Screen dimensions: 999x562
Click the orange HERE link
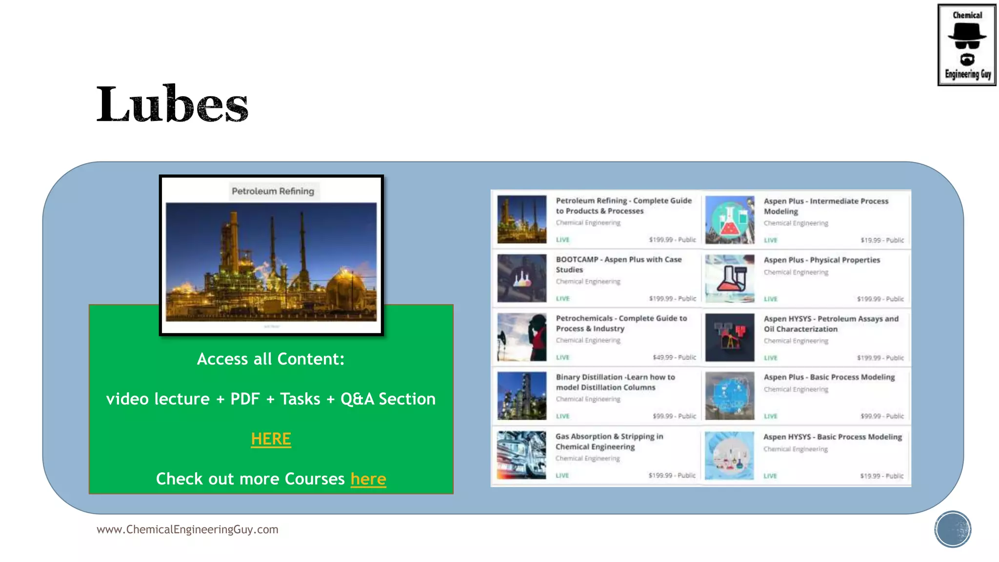(271, 439)
